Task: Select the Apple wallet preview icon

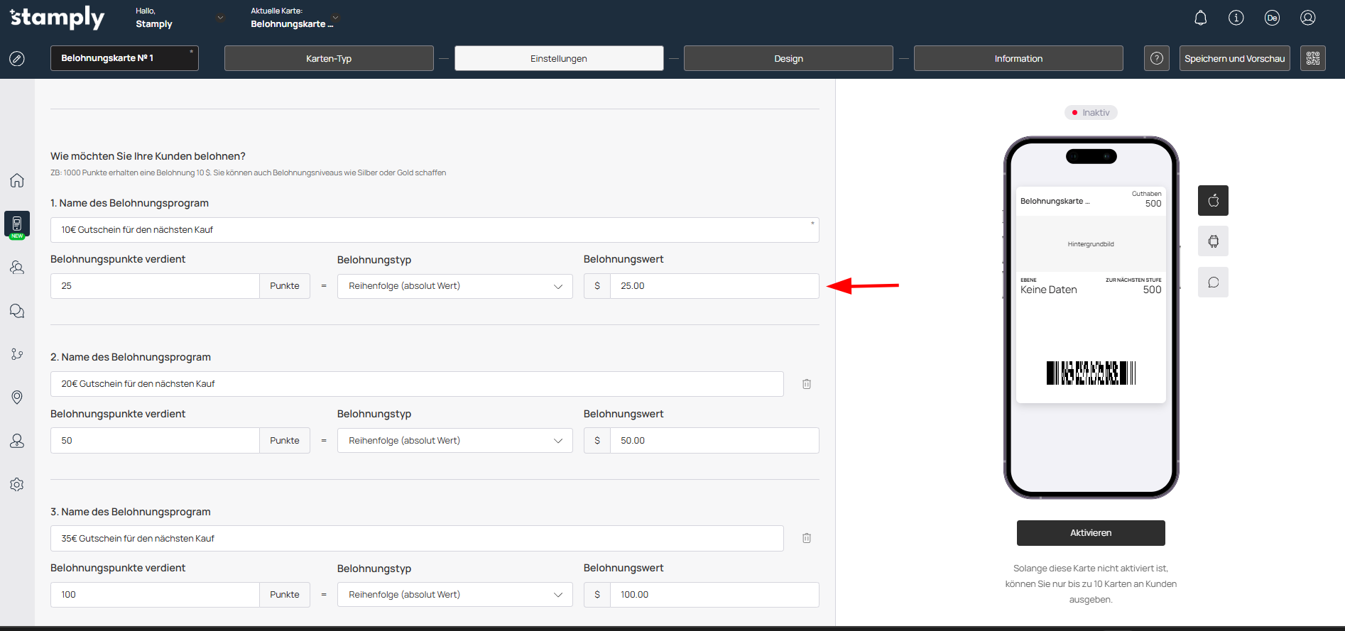Action: 1213,200
